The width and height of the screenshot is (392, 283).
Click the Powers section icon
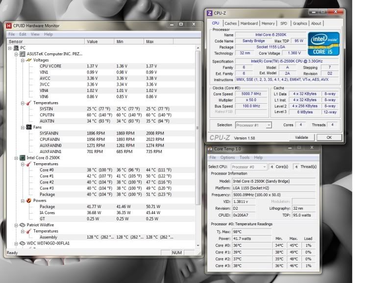click(x=29, y=200)
